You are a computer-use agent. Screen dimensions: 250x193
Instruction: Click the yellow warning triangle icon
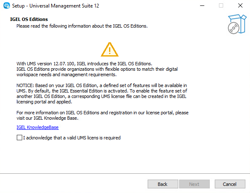110,49
